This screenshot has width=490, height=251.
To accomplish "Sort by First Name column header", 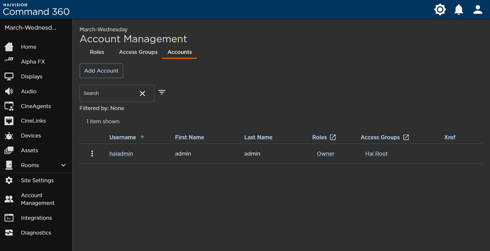I will tap(189, 137).
